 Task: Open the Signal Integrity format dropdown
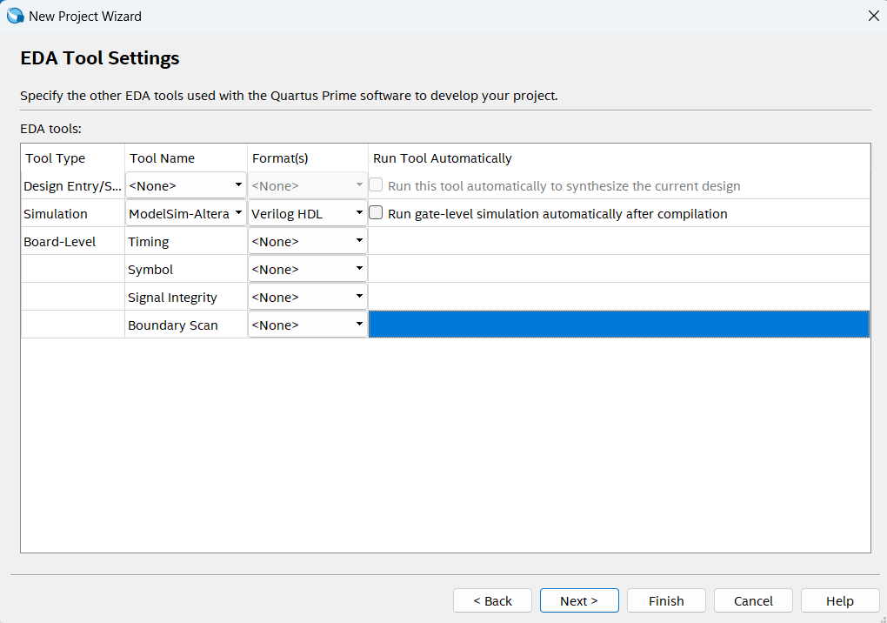tap(308, 297)
